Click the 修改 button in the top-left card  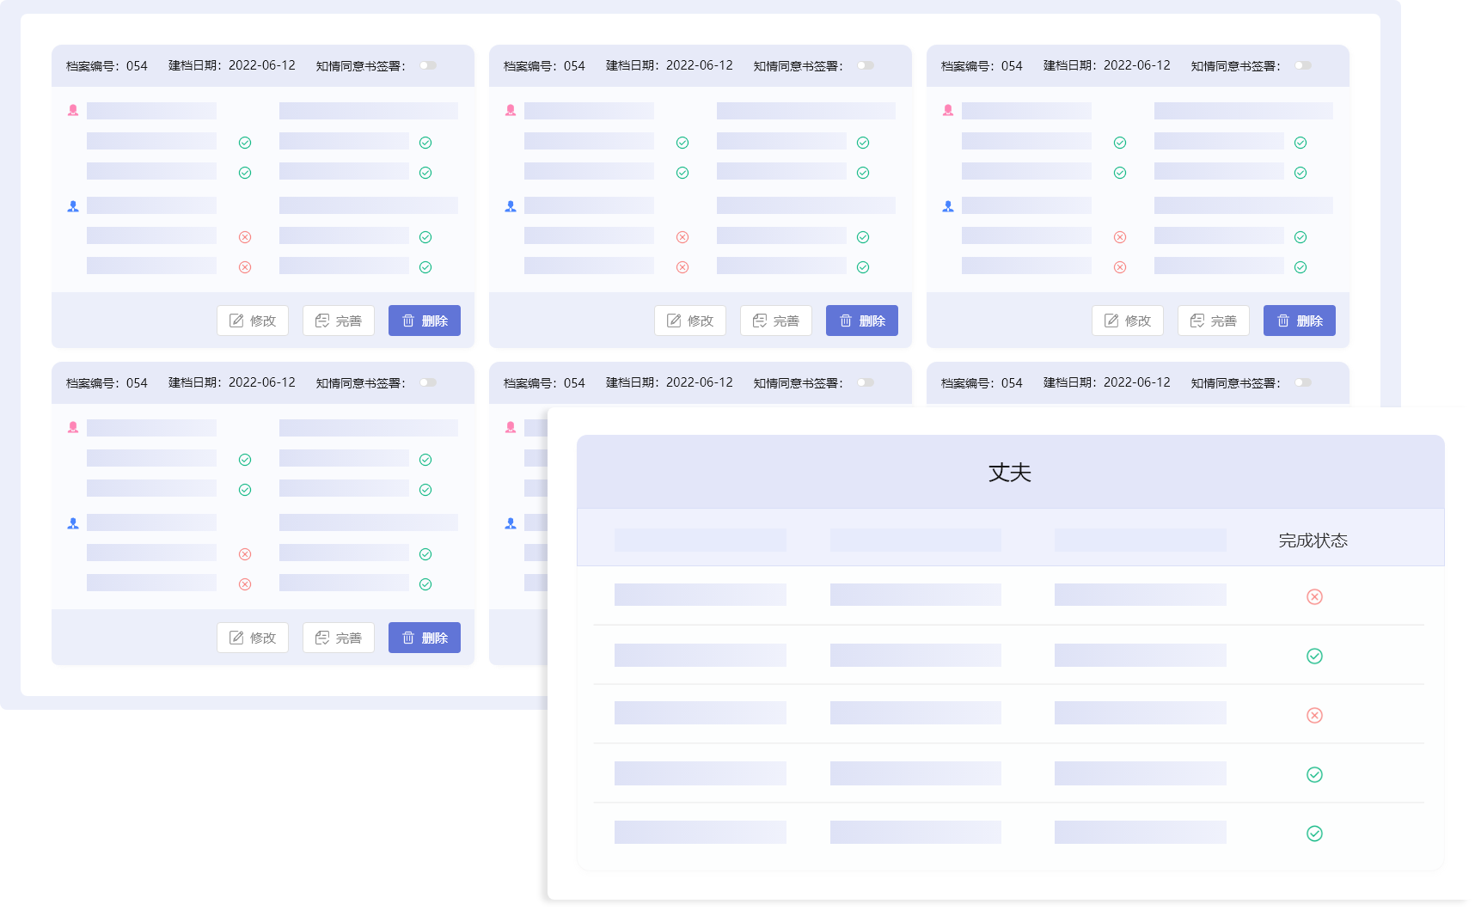click(x=253, y=321)
